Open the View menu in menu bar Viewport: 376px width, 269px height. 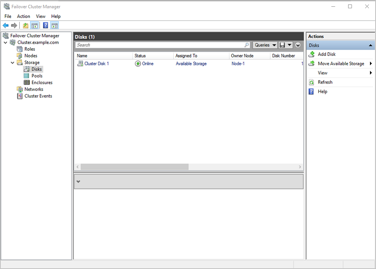41,16
